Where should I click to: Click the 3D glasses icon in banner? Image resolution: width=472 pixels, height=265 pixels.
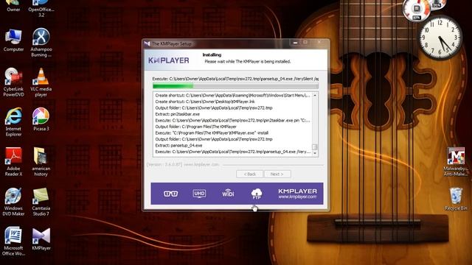coord(170,194)
